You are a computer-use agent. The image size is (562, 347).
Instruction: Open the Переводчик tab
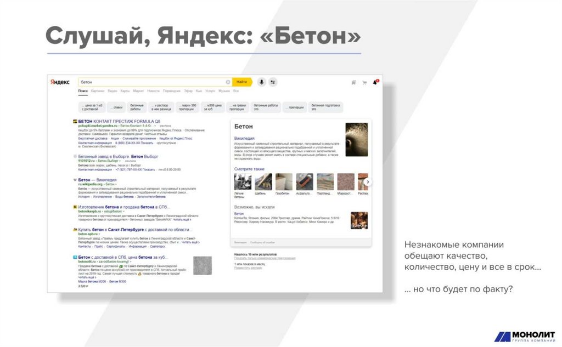click(172, 91)
